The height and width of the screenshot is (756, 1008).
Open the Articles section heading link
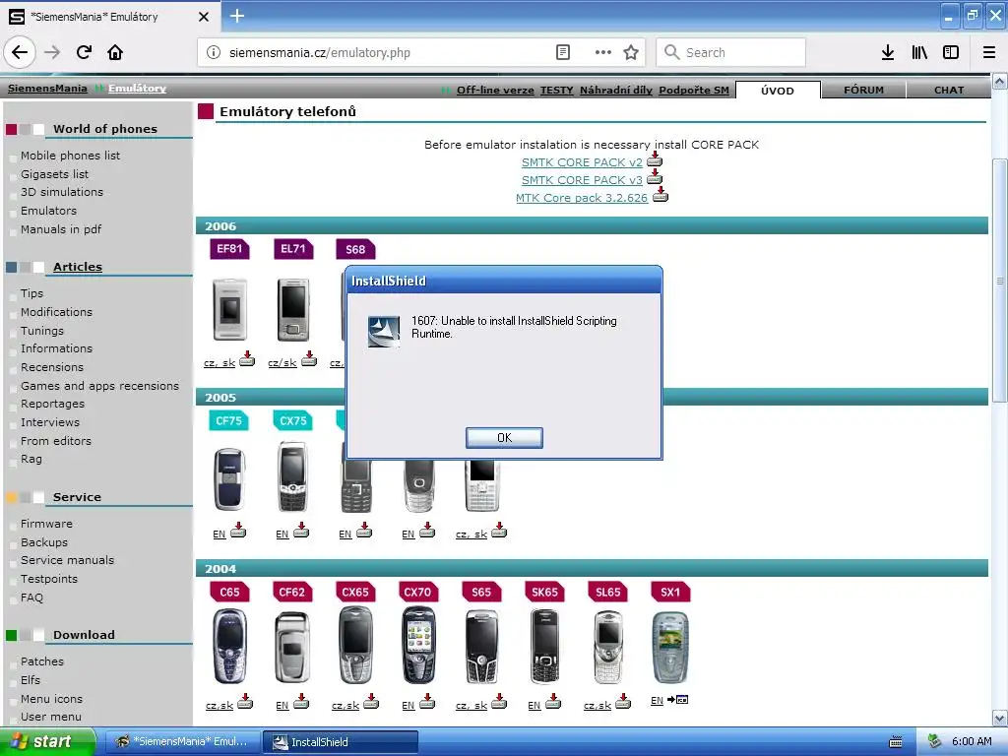(77, 267)
